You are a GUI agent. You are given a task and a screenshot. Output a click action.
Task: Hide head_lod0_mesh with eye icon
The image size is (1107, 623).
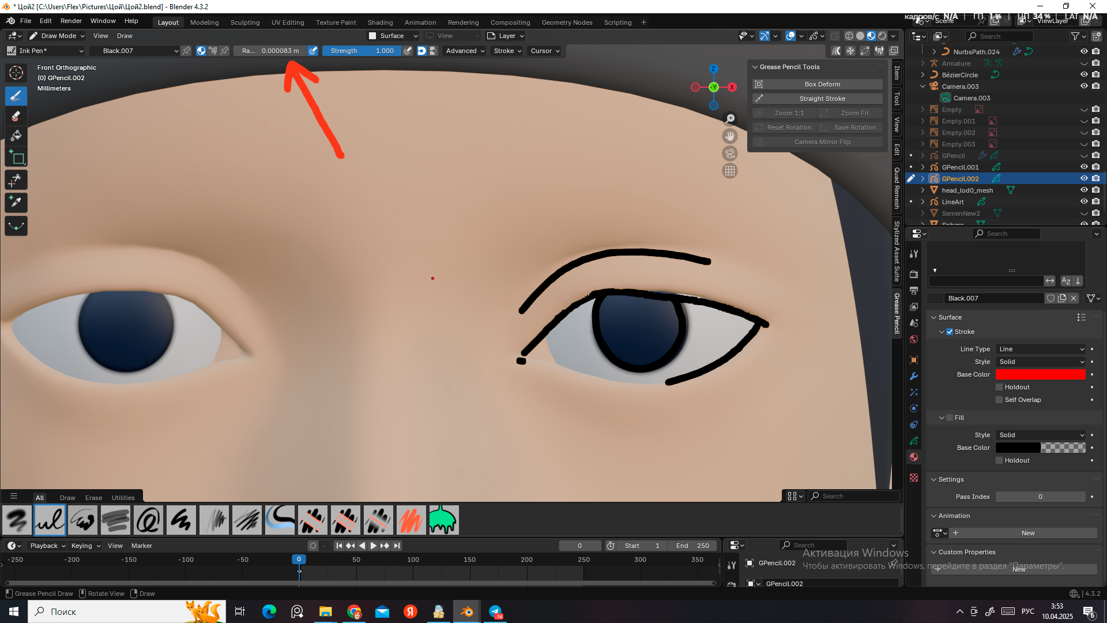click(x=1084, y=190)
